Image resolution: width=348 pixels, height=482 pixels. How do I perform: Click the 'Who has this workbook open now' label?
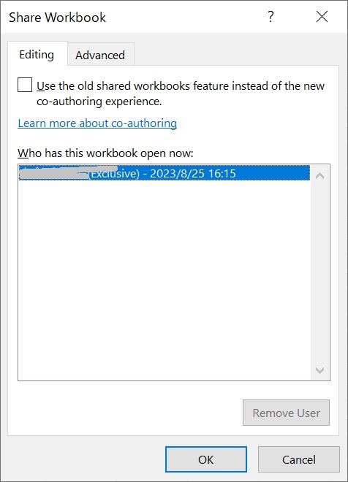point(105,153)
